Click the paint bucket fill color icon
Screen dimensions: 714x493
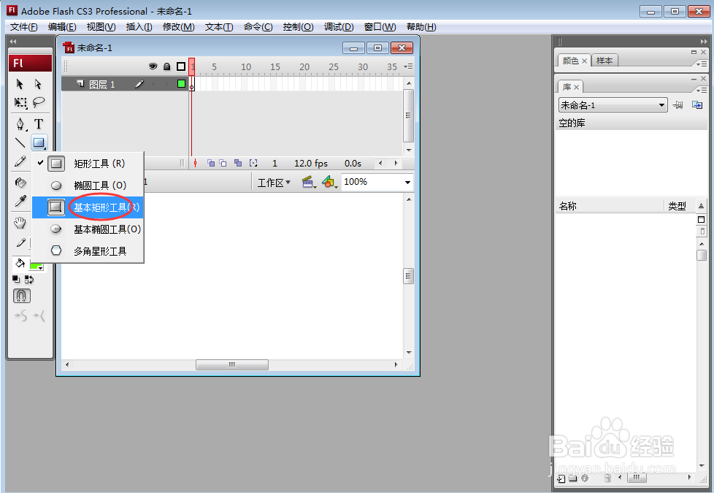point(20,263)
